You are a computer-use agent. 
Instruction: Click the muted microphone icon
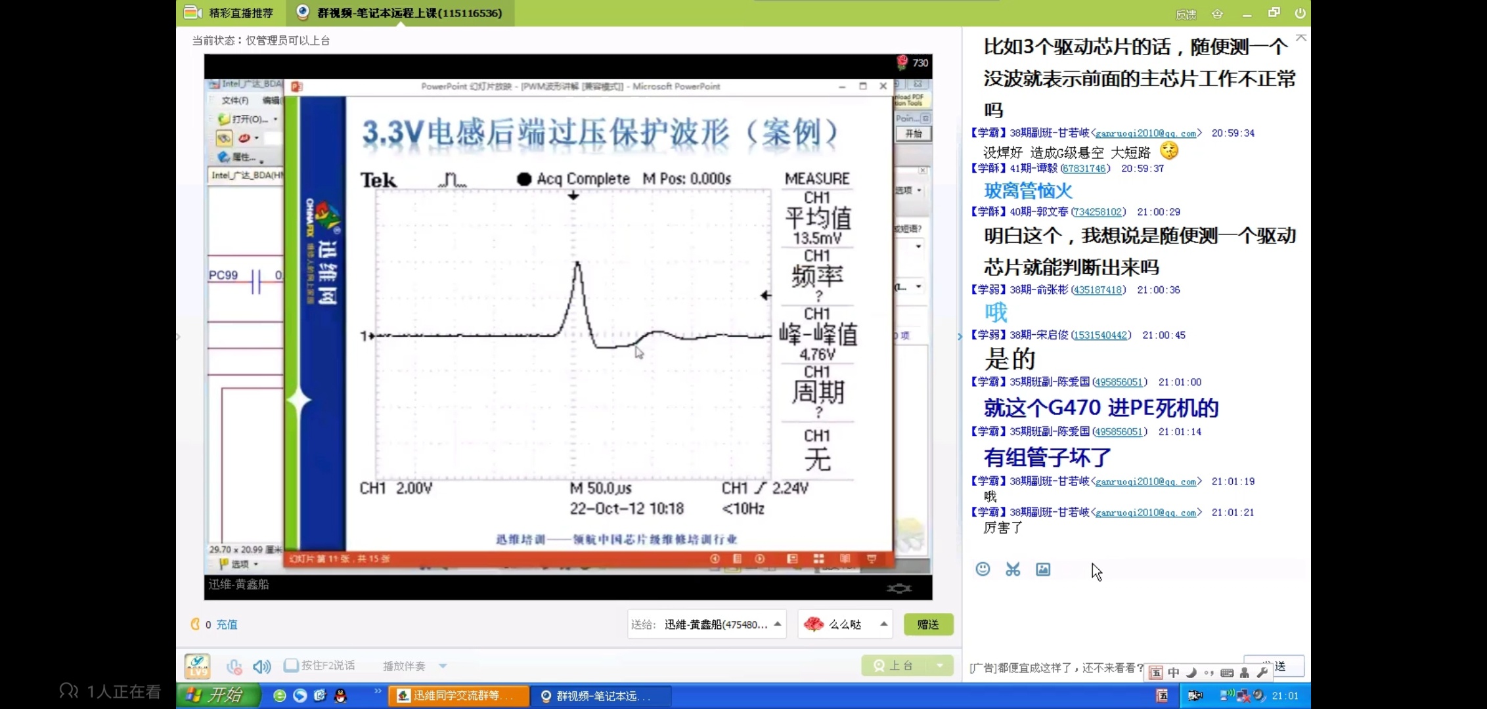click(x=234, y=666)
